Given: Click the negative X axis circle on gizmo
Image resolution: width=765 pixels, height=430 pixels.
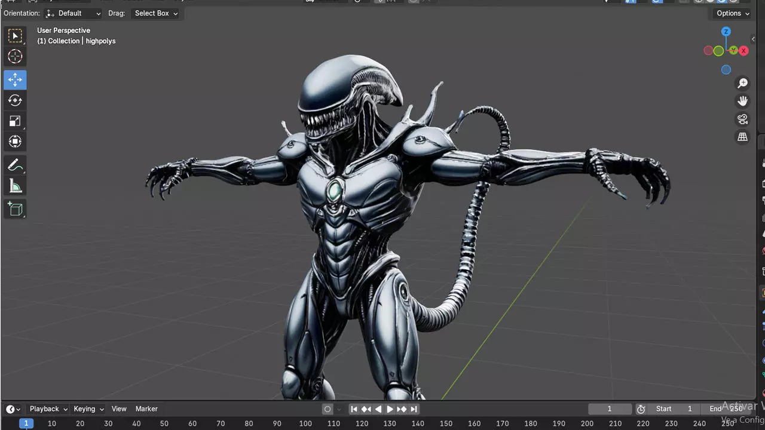Looking at the screenshot, I should pos(708,51).
